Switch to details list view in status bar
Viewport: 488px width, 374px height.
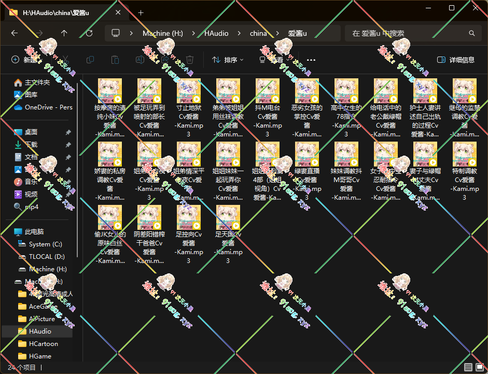tap(468, 367)
